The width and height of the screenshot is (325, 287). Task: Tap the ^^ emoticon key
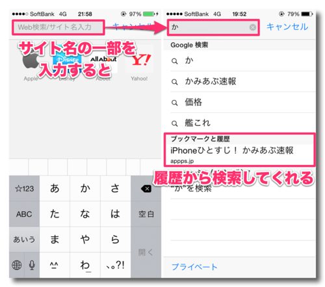click(x=55, y=265)
